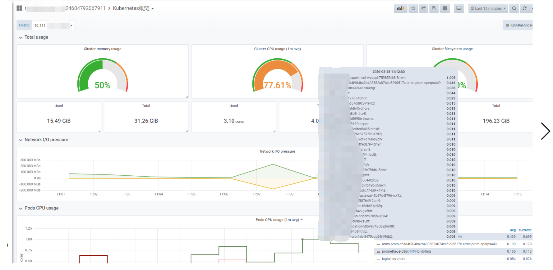Screen dimensions: 553x270
Task: Toggle the prometheus-58dc44f44c-vb4mg legend series
Action: point(406,252)
